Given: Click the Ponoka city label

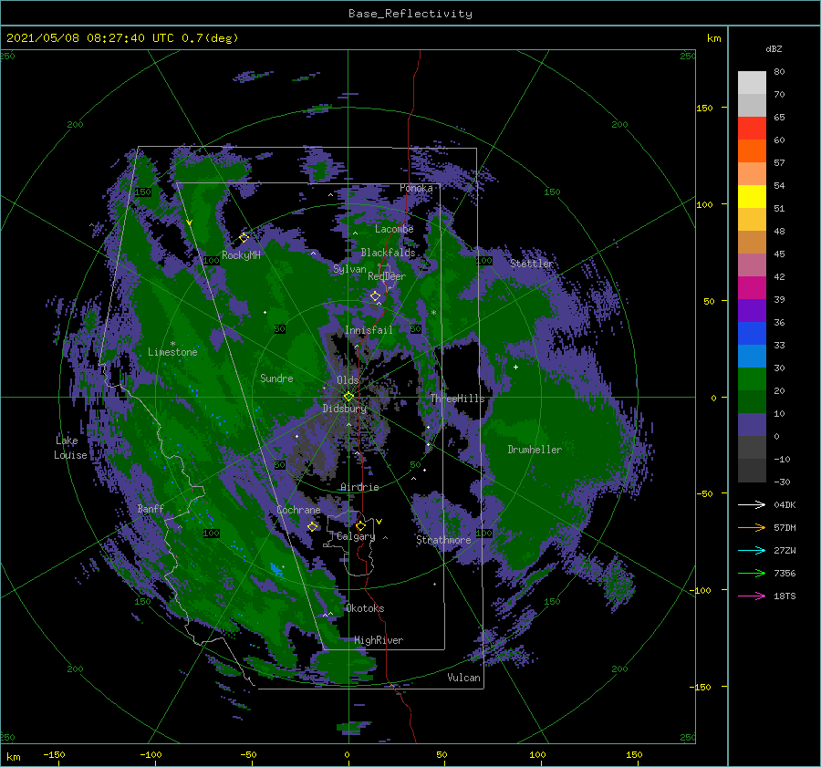Looking at the screenshot, I should click(416, 188).
